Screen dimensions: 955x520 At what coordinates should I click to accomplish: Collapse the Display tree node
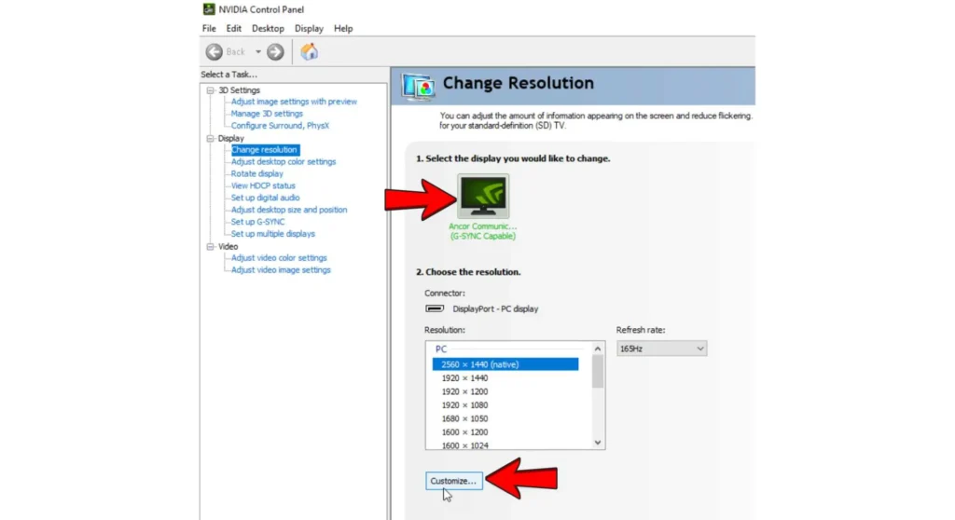(x=210, y=138)
